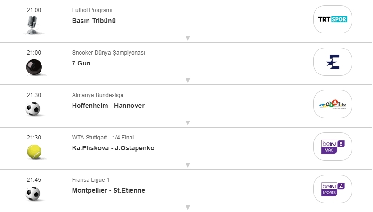Open the beIN Sports 4 channel logo

point(332,189)
